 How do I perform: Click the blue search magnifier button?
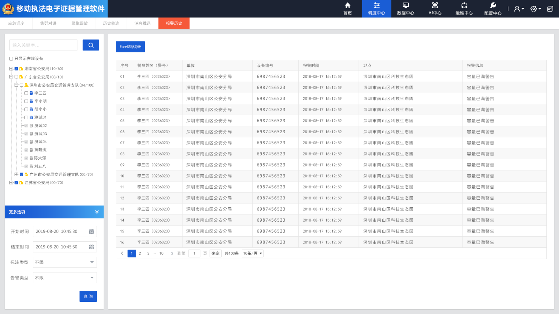[x=91, y=45]
